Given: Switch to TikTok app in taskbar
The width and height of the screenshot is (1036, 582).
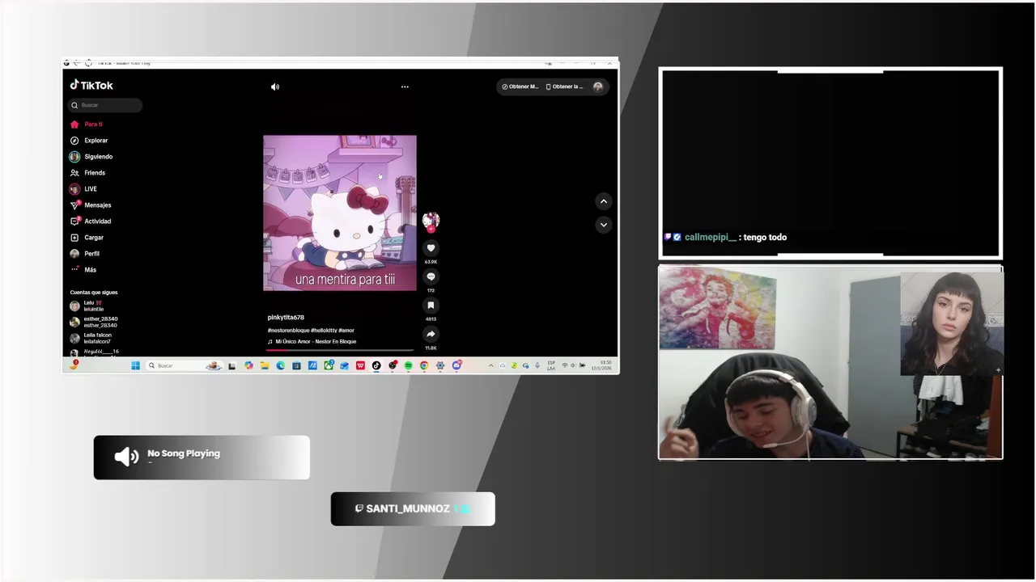Looking at the screenshot, I should [x=376, y=365].
